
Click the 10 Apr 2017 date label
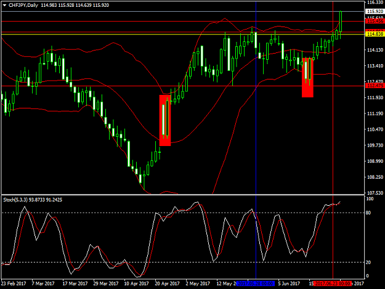tap(137, 283)
